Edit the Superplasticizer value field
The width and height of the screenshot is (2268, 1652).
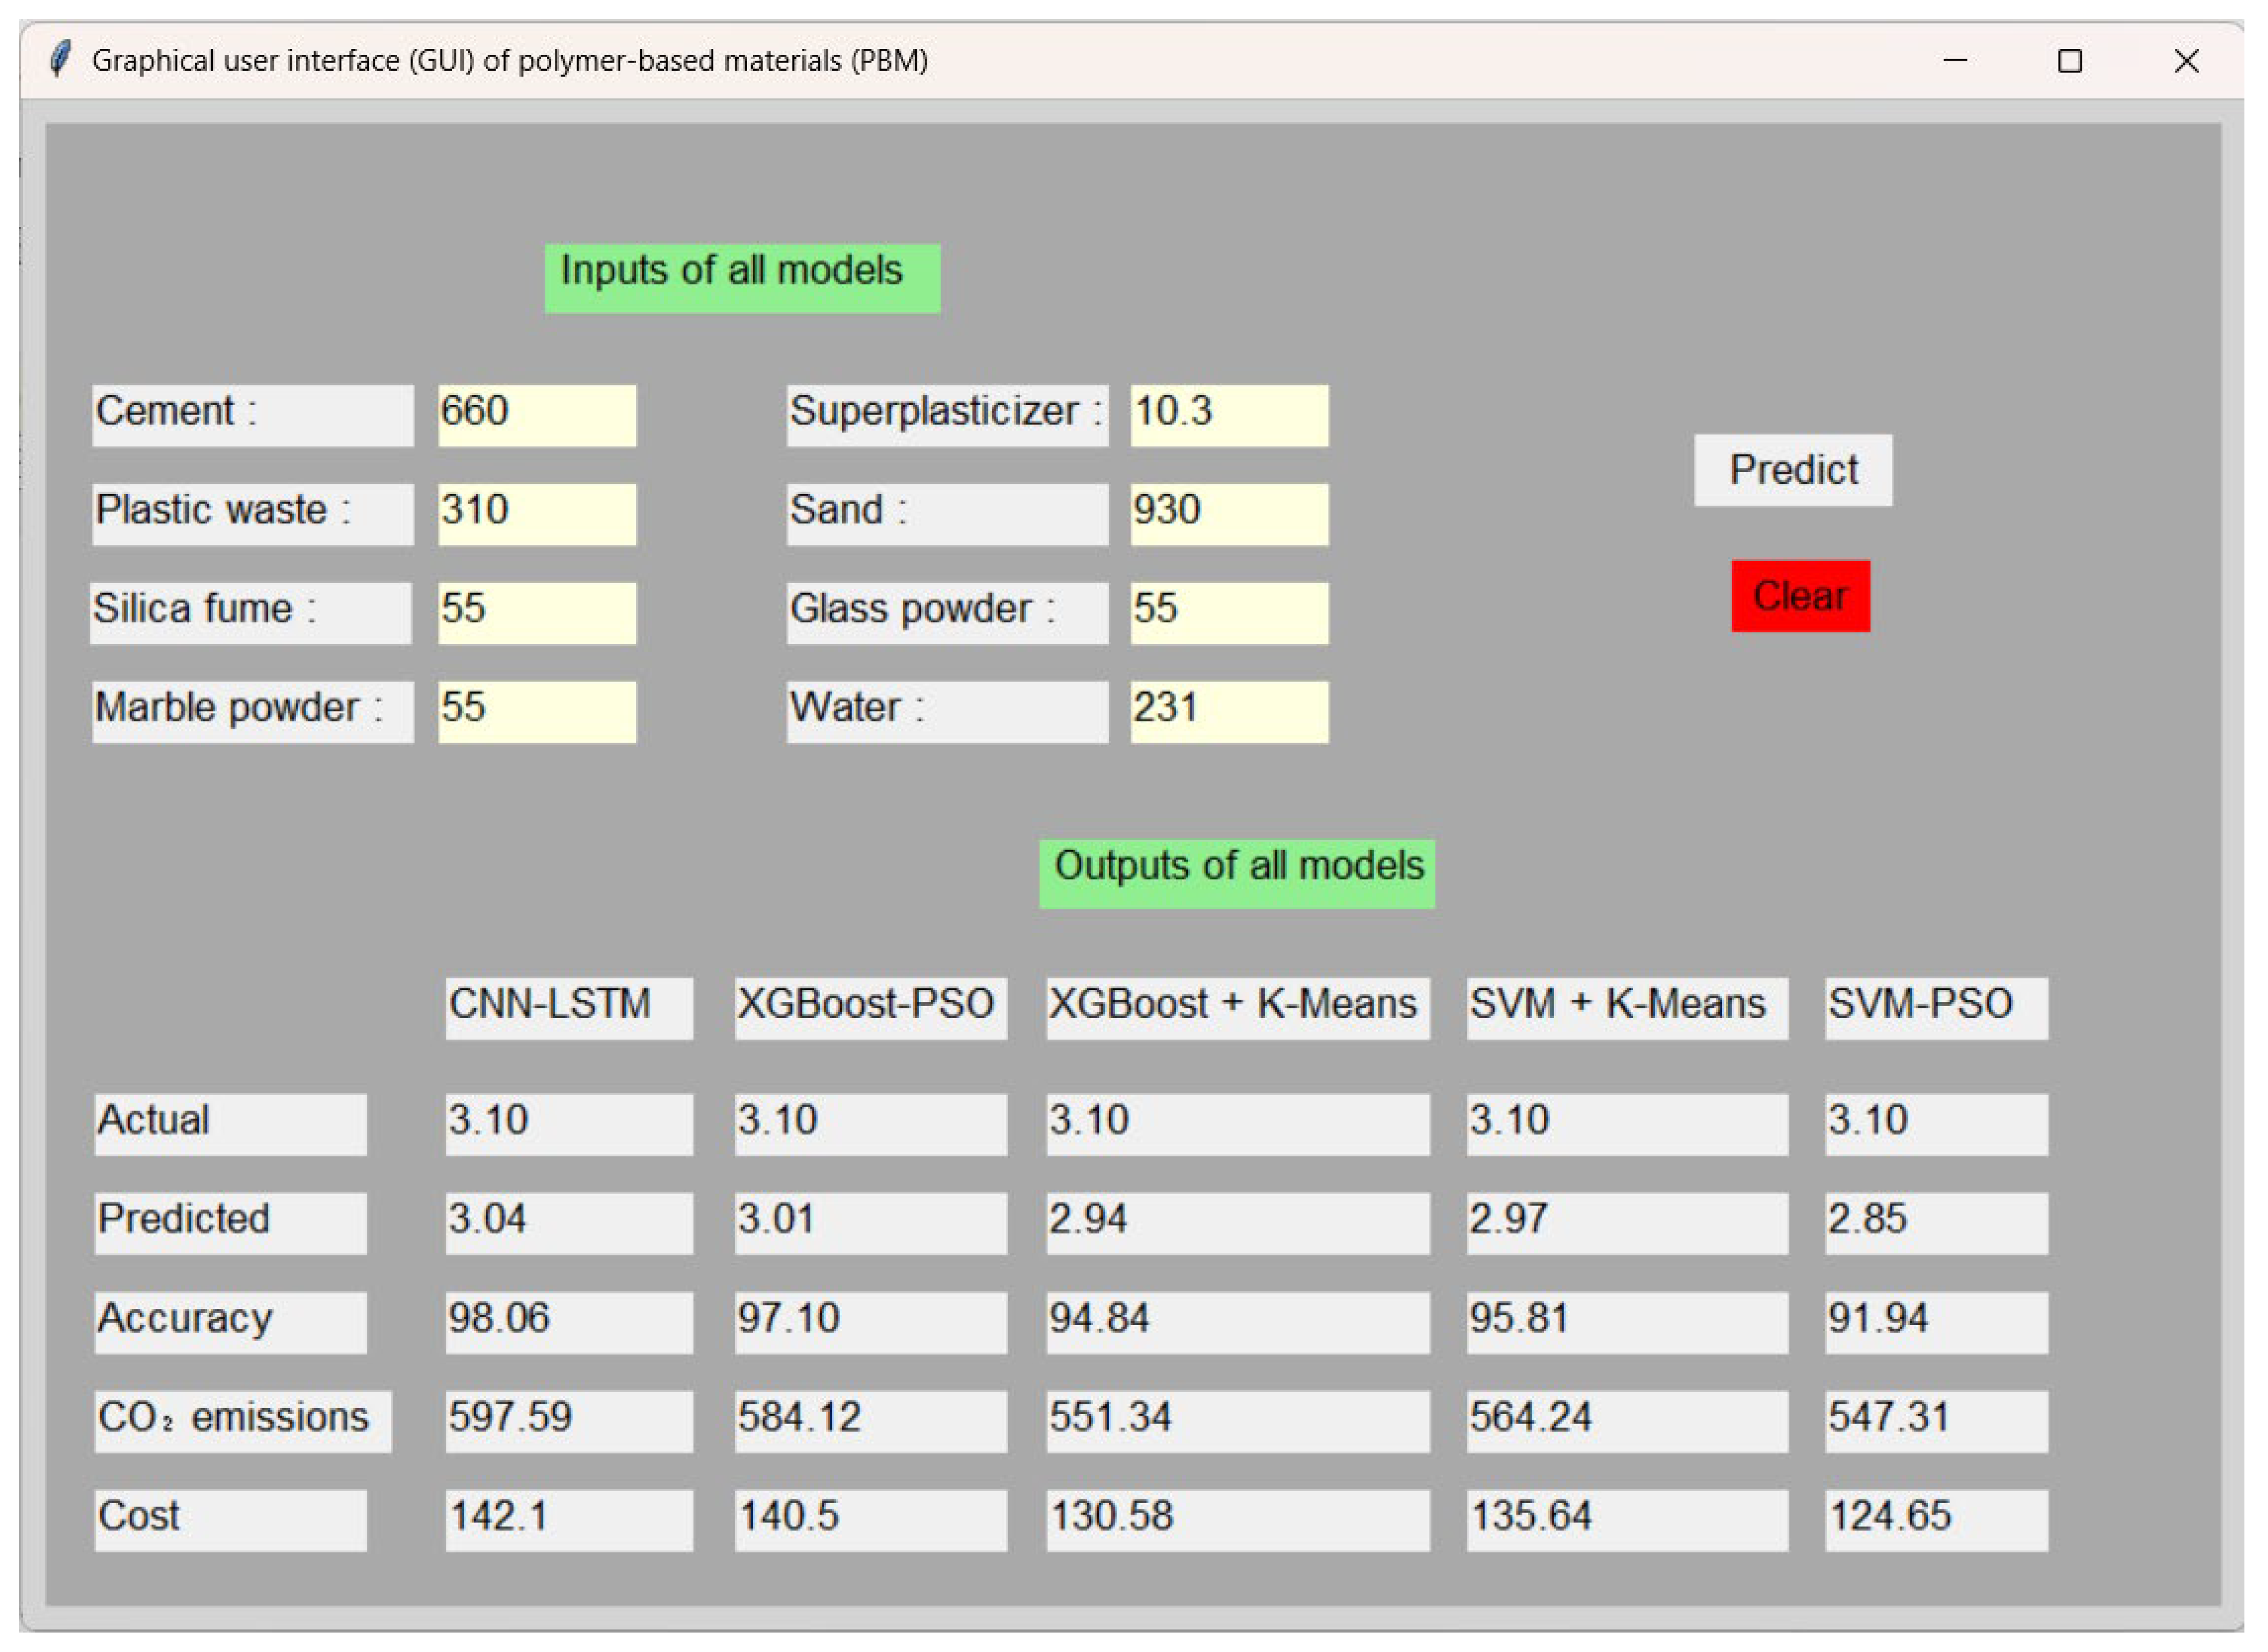click(1230, 415)
